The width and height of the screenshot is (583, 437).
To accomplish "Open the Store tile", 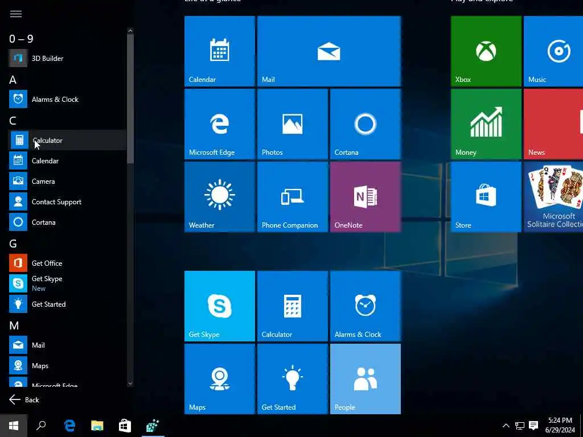I will coord(486,196).
